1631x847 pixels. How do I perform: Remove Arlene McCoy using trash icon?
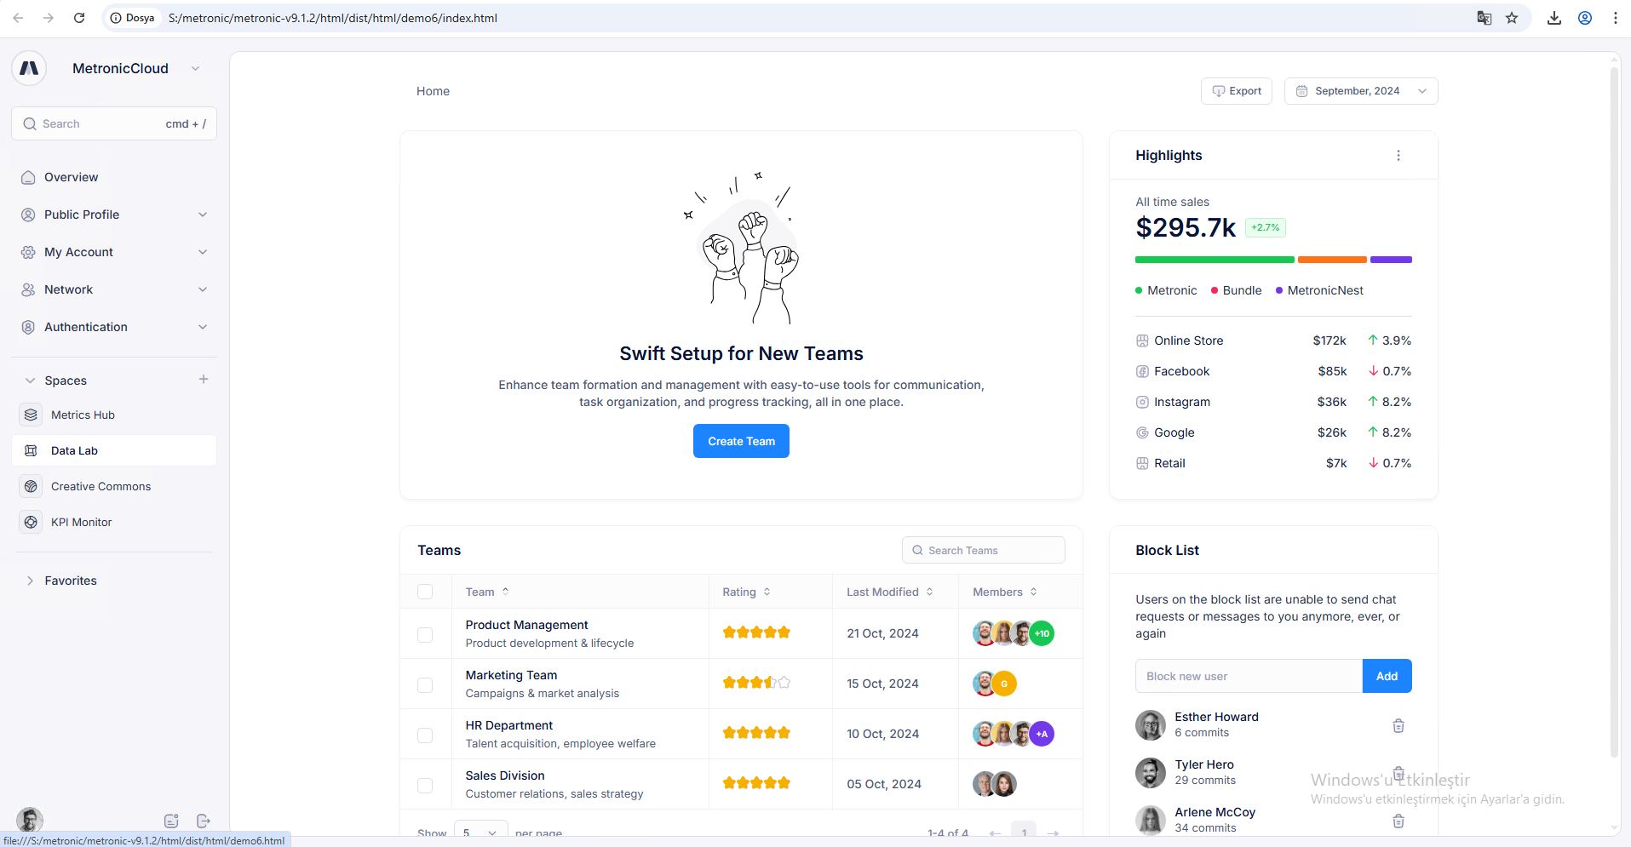pos(1398,821)
